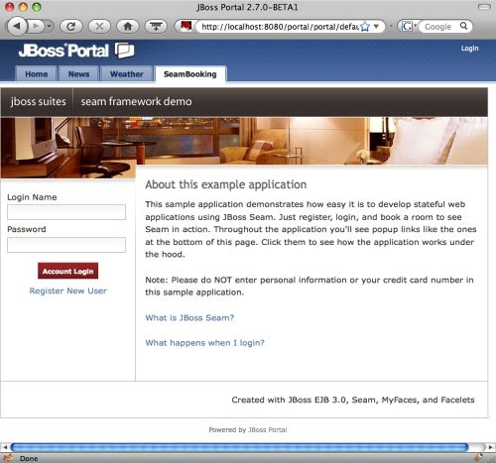
Task: Focus the Login Name input field
Action: click(66, 212)
